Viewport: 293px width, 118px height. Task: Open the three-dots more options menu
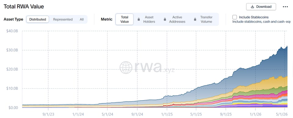pos(285,7)
